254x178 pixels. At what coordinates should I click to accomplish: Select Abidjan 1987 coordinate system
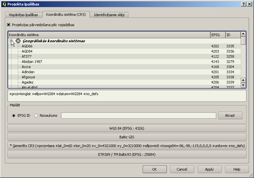(x=32, y=62)
